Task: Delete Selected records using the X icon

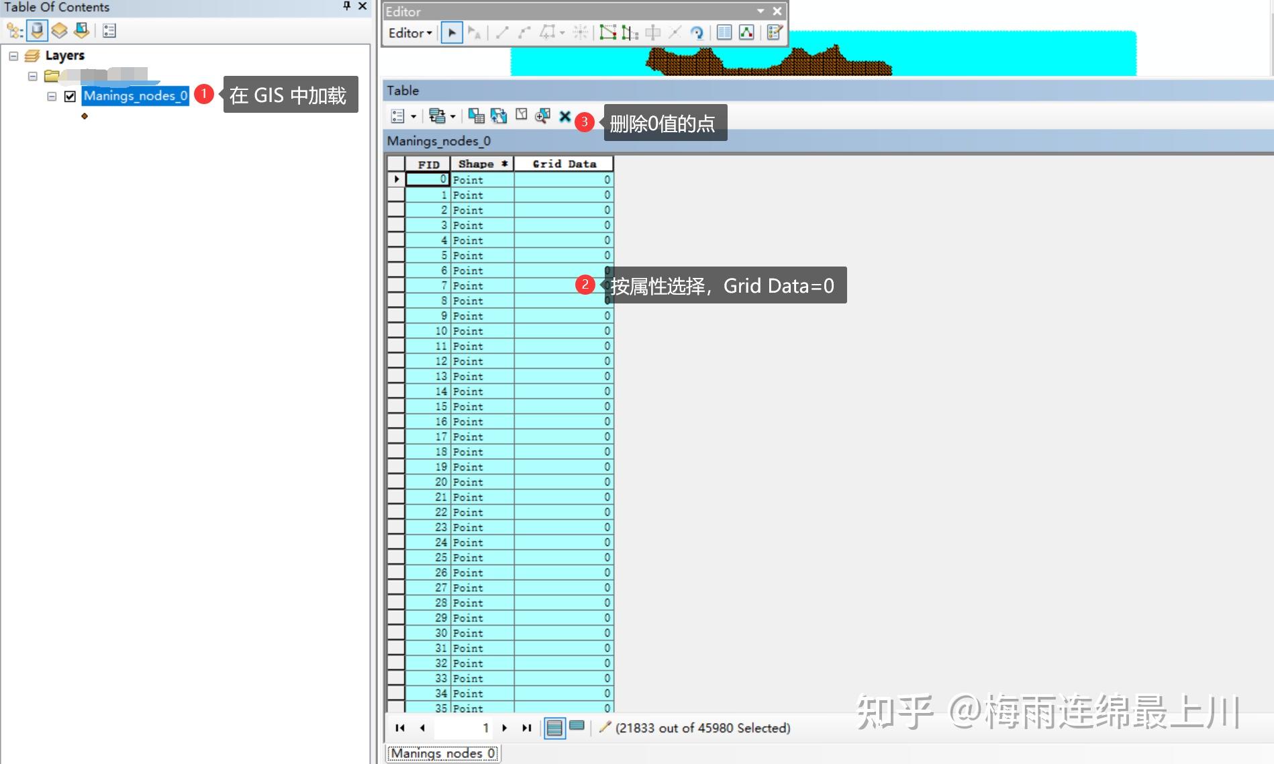Action: [565, 116]
